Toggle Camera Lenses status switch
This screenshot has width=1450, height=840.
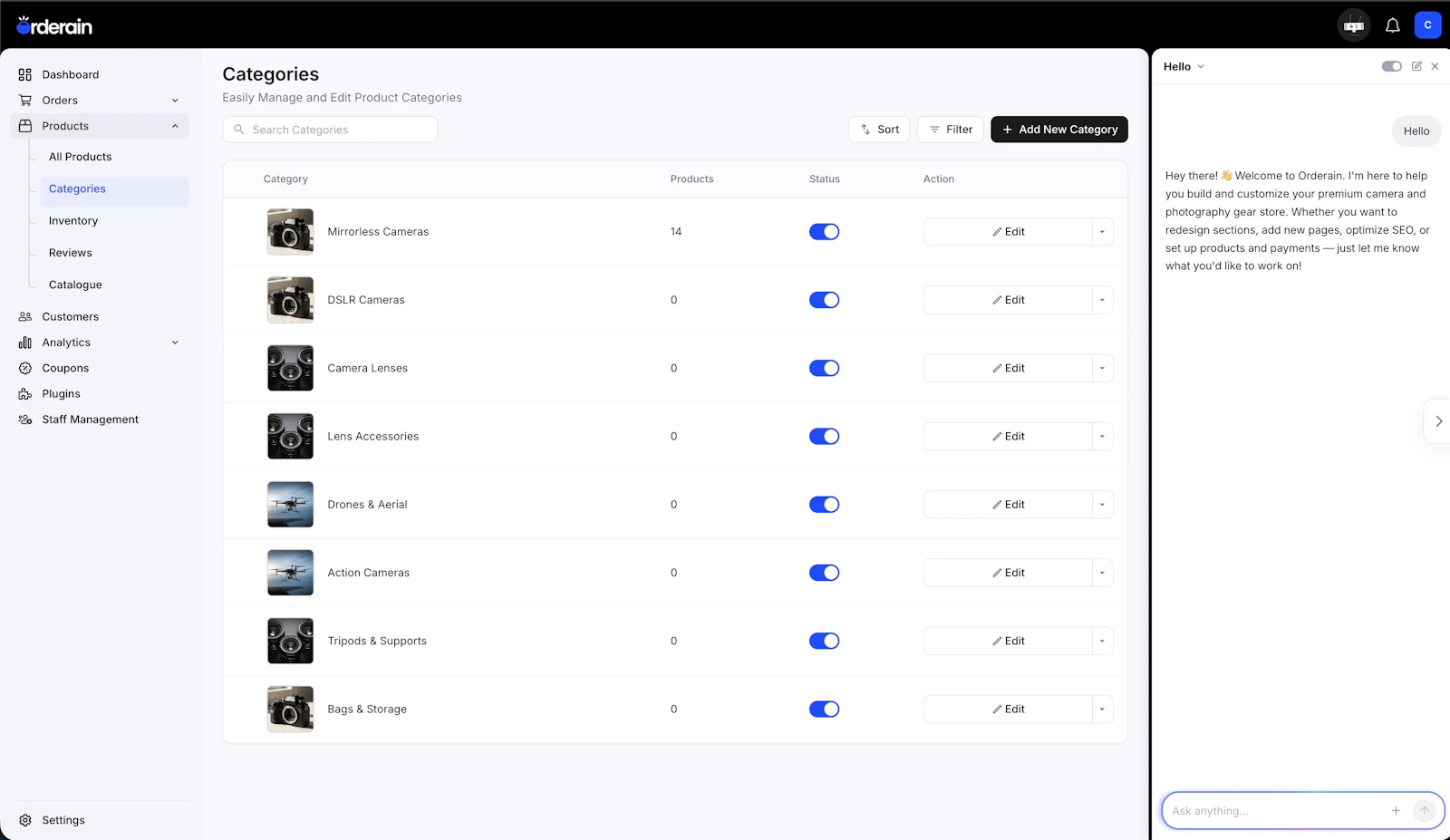824,368
